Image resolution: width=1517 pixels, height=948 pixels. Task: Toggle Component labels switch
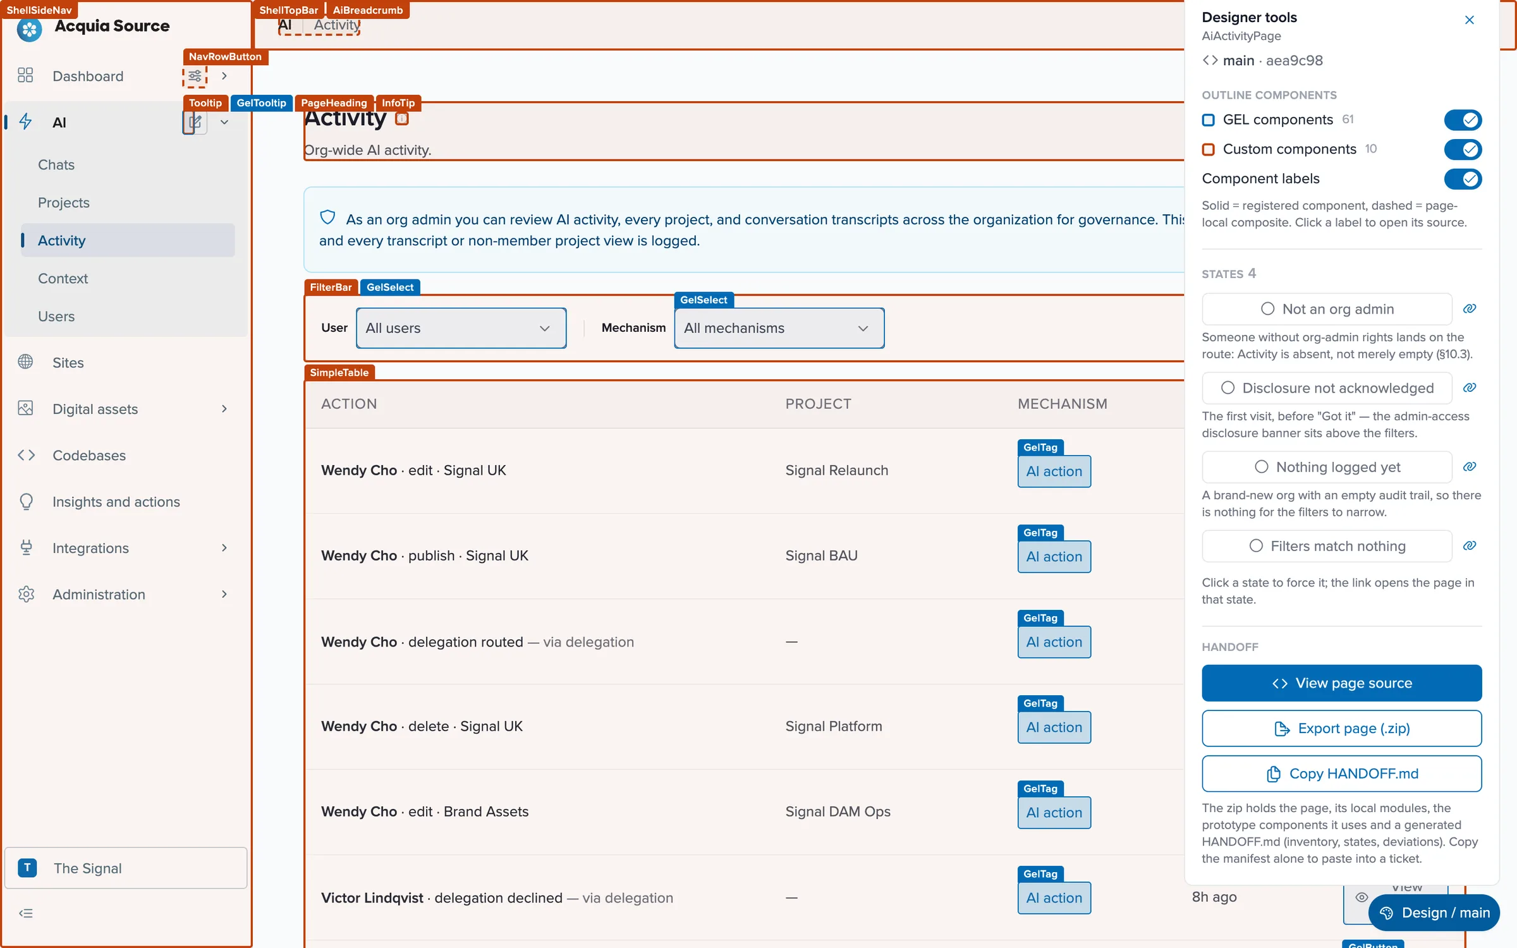click(x=1463, y=179)
